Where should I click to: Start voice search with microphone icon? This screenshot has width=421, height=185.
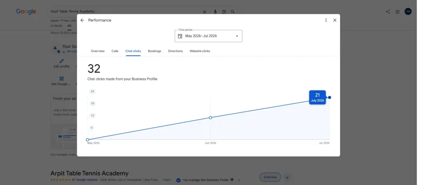coord(215,12)
